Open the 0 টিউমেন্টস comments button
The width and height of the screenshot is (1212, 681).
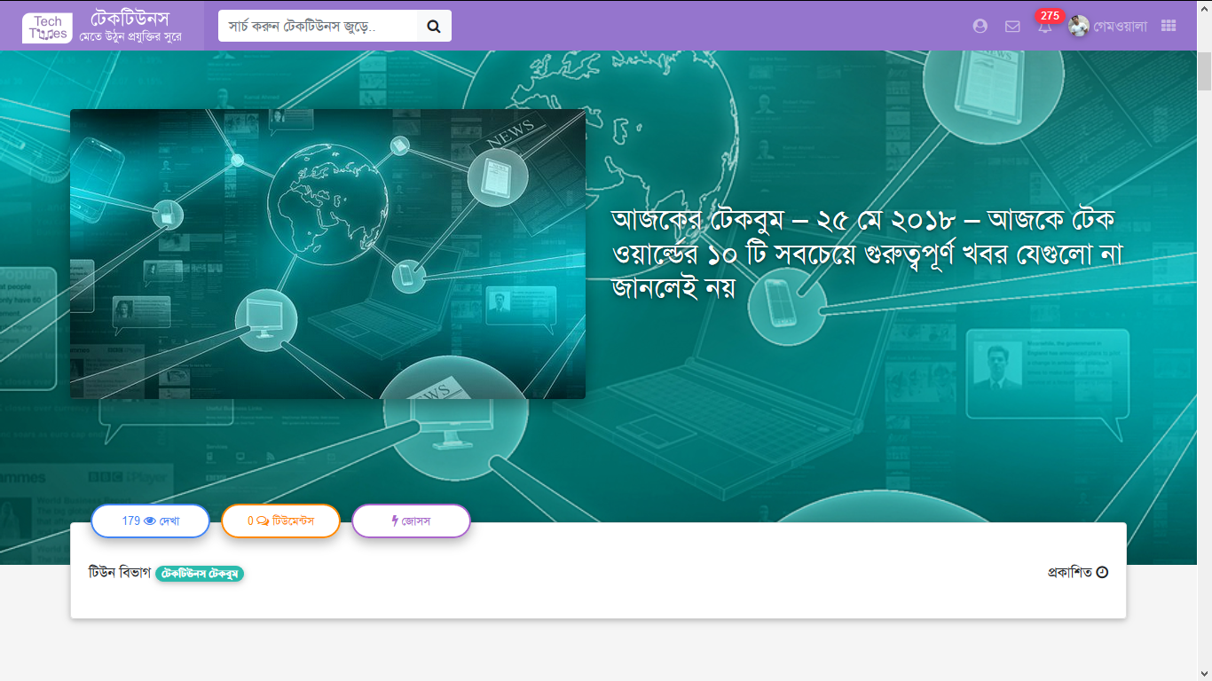tap(280, 521)
